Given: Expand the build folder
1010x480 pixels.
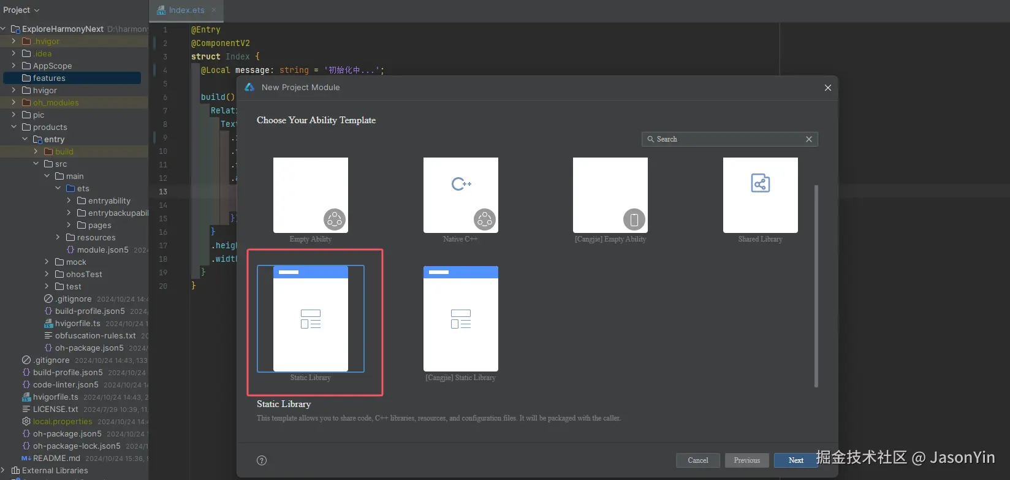Looking at the screenshot, I should point(36,151).
